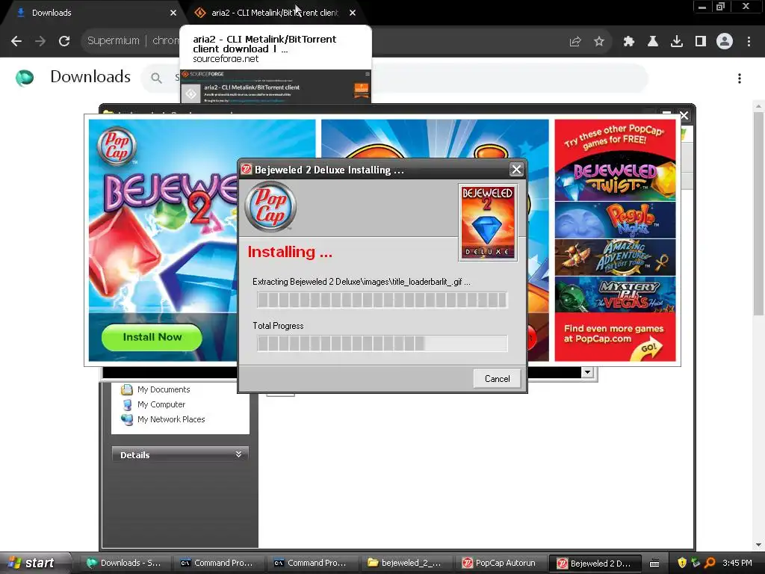Click the browser forward arrow
This screenshot has height=574, width=765.
(40, 41)
